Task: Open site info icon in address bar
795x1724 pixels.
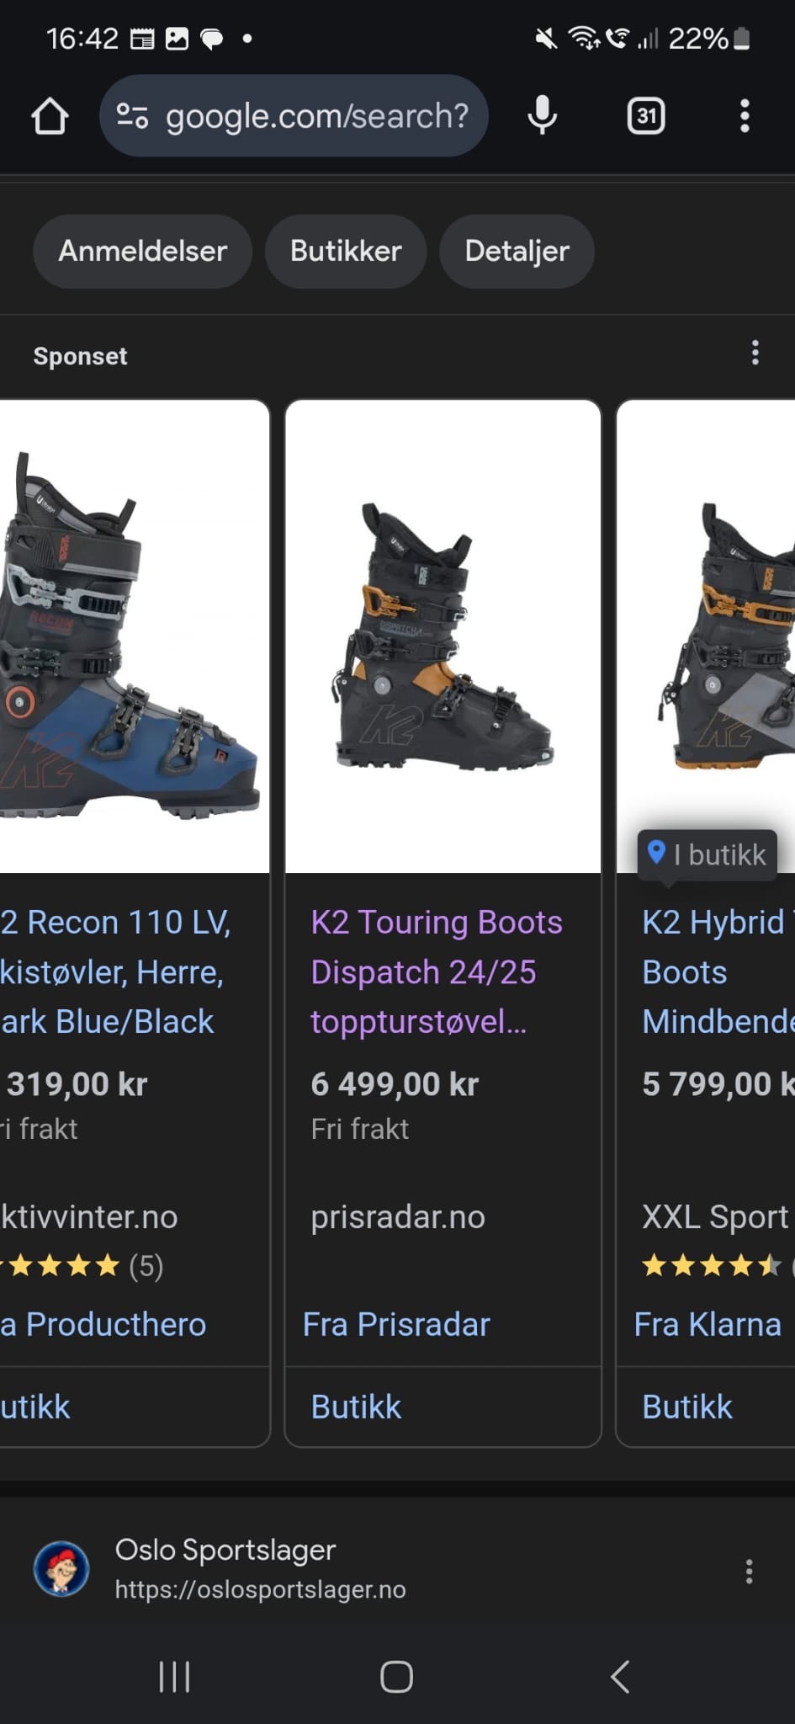Action: point(132,116)
